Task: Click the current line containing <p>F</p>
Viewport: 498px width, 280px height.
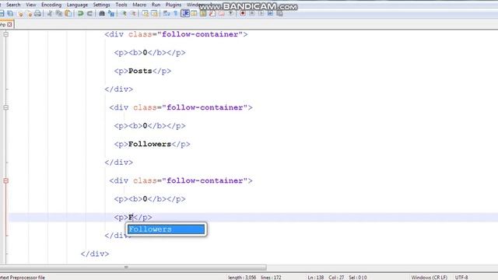Action: (x=133, y=218)
